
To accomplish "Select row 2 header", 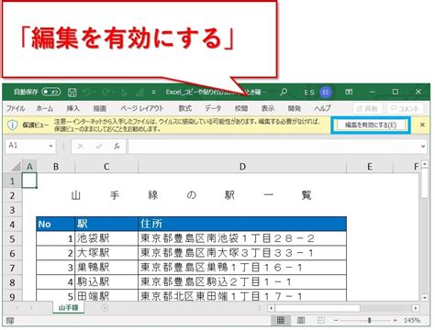I will [x=12, y=195].
